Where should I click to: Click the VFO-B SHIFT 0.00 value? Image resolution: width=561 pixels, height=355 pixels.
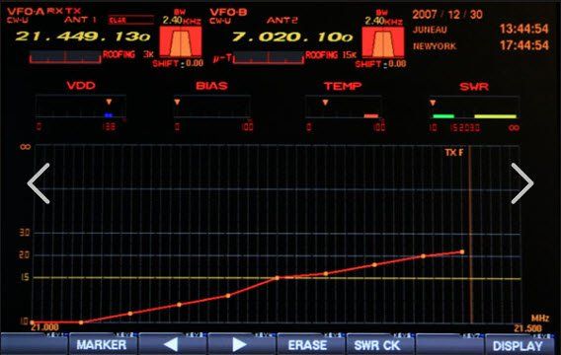point(380,64)
